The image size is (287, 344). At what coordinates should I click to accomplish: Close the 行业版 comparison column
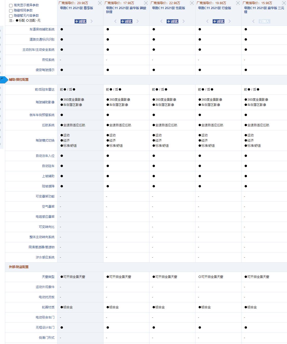tap(238, 3)
